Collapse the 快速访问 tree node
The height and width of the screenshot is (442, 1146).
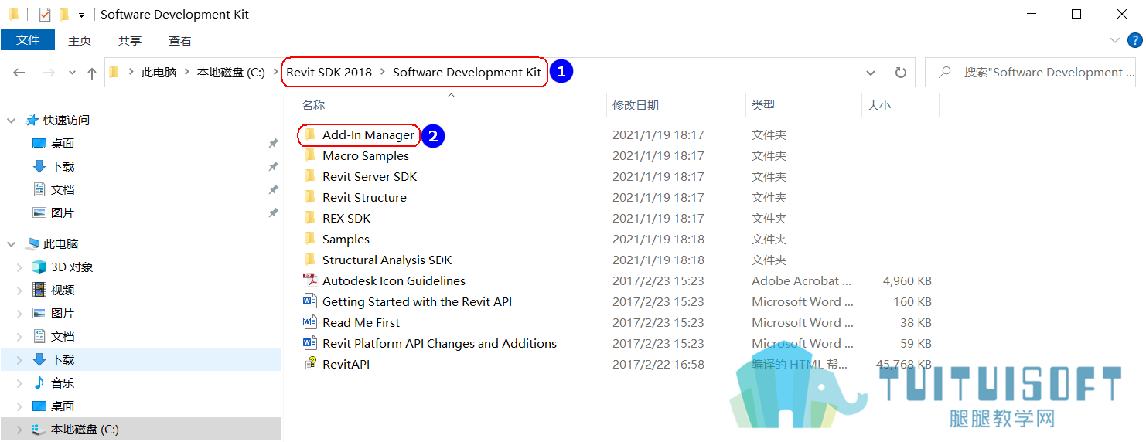point(11,121)
